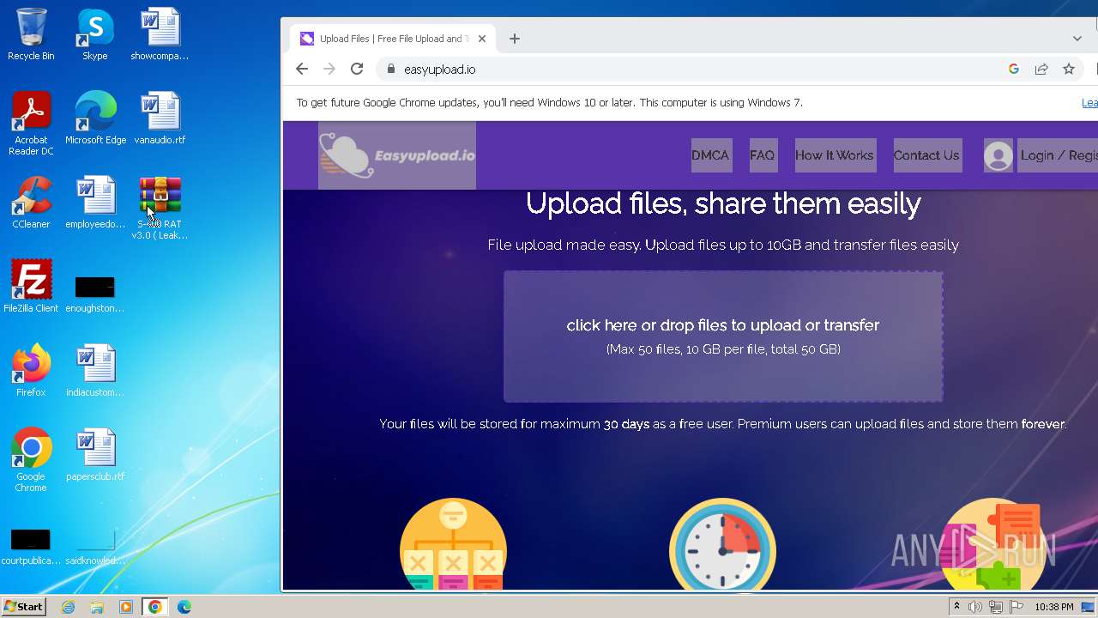Open the Windows Start menu

click(x=23, y=607)
